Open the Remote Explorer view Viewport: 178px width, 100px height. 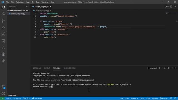click(x=3, y=41)
